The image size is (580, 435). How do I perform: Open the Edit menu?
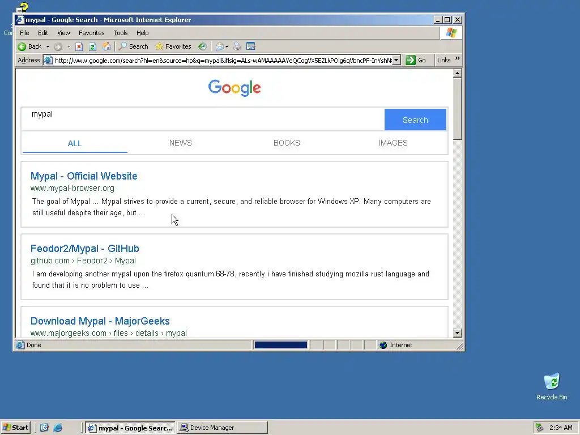point(43,33)
